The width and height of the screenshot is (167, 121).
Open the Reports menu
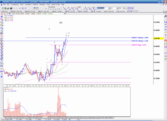[x=35, y=5]
